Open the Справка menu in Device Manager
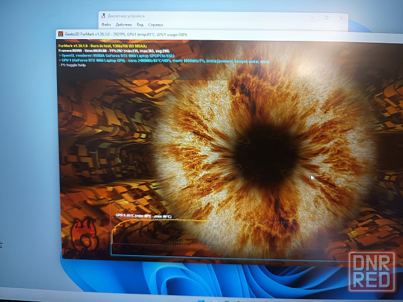 [156, 25]
